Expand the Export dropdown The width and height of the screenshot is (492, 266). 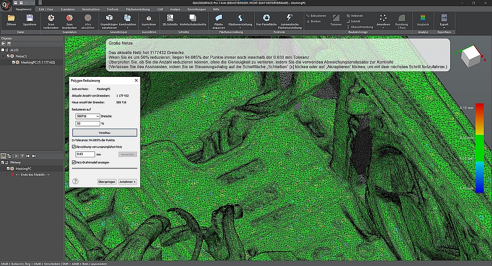[x=444, y=28]
